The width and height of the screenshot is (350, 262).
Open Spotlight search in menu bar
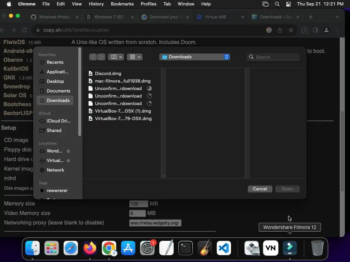click(x=277, y=4)
